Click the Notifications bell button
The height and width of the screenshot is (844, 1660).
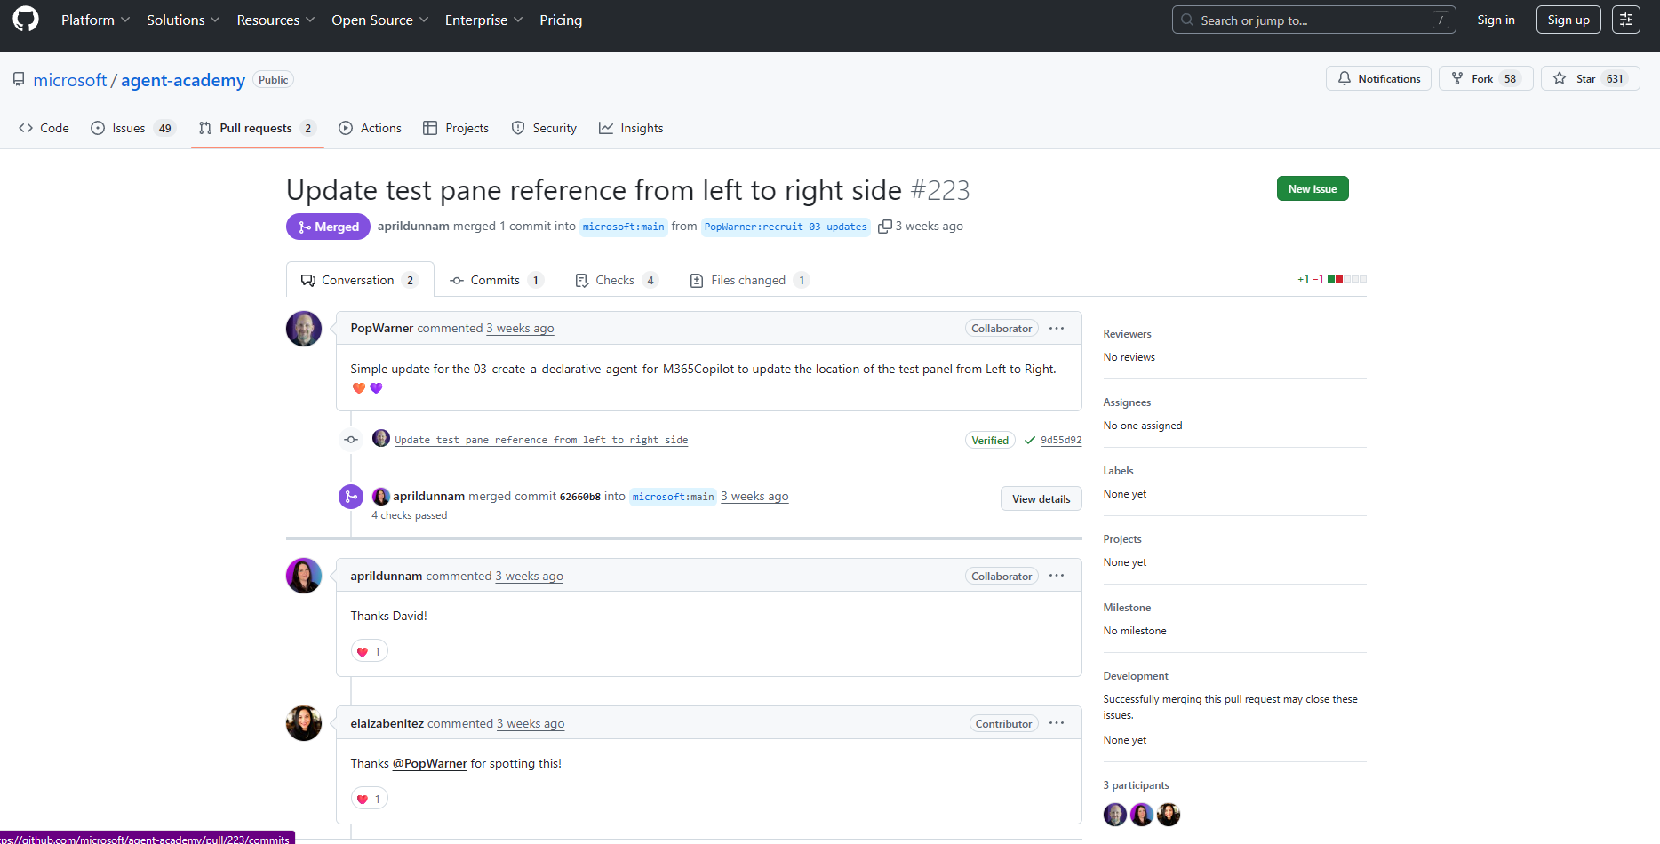[1378, 78]
